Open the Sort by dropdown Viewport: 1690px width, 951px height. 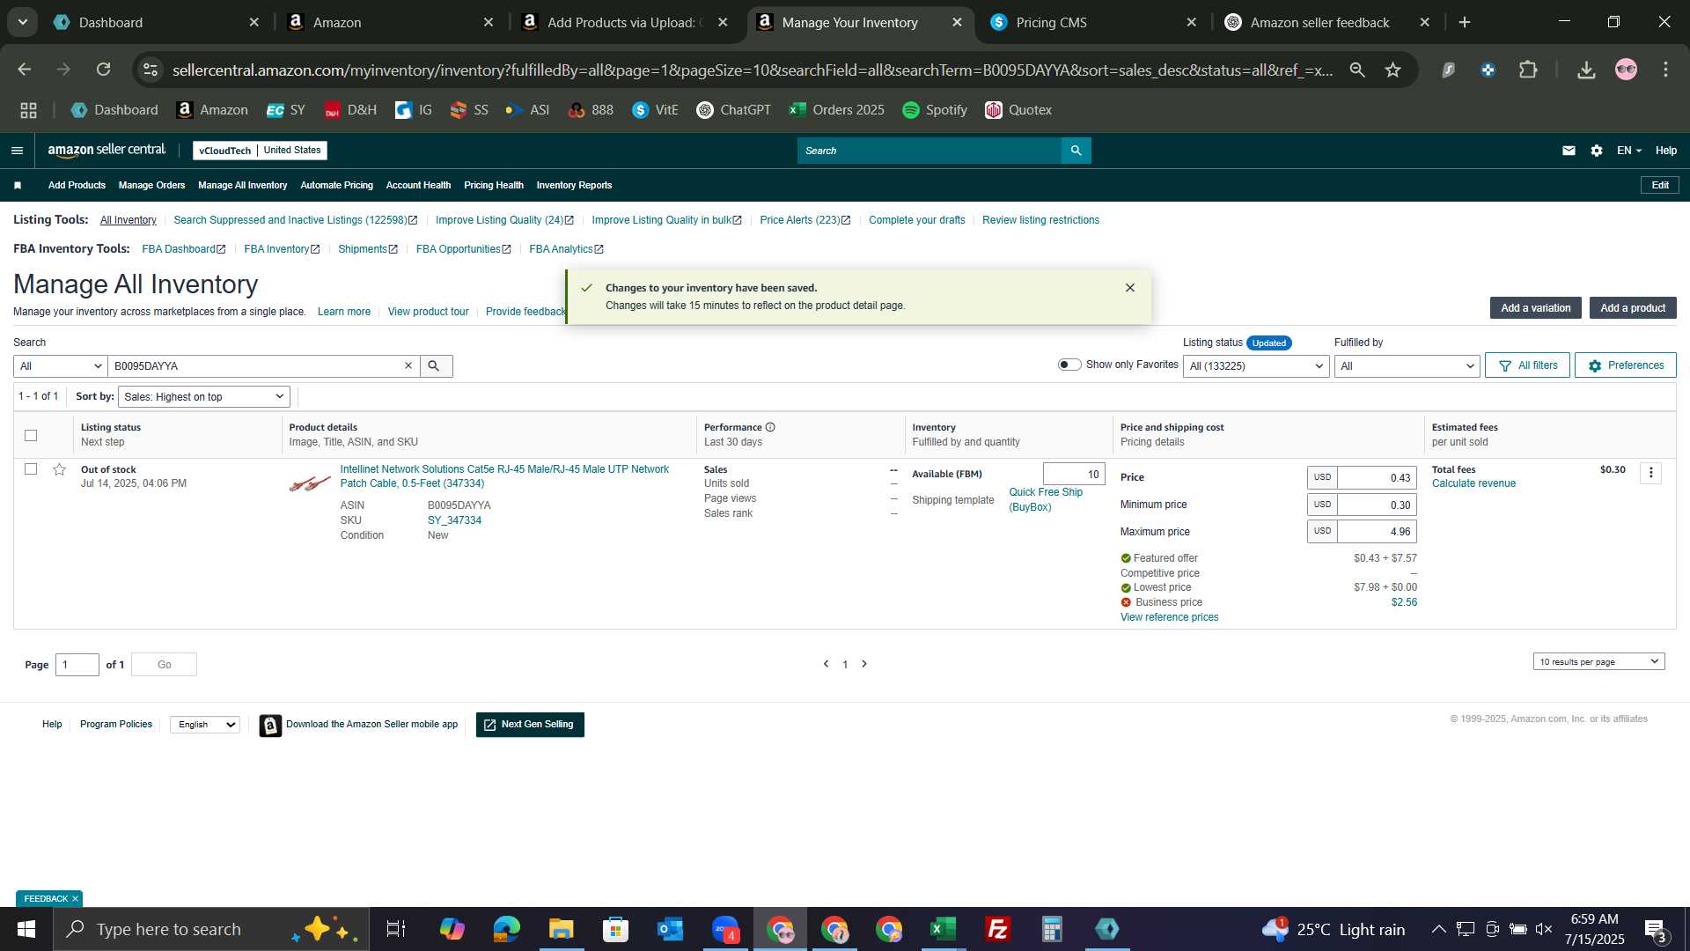click(x=204, y=397)
